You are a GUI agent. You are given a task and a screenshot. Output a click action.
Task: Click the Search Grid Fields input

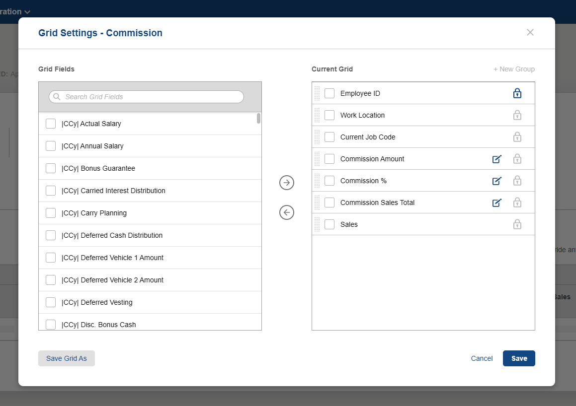pyautogui.click(x=149, y=97)
